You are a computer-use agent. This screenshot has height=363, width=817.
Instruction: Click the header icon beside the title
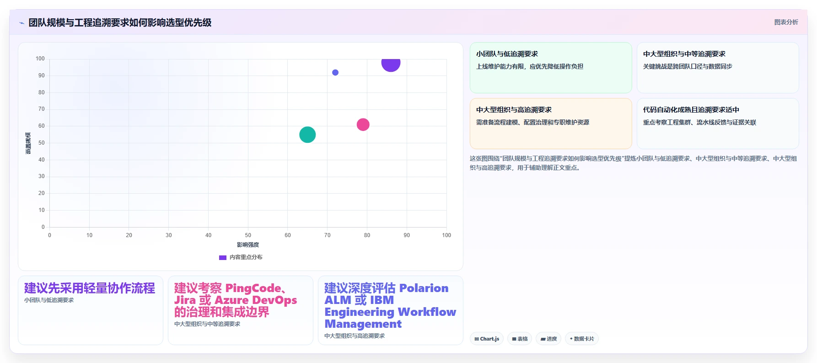(x=21, y=23)
